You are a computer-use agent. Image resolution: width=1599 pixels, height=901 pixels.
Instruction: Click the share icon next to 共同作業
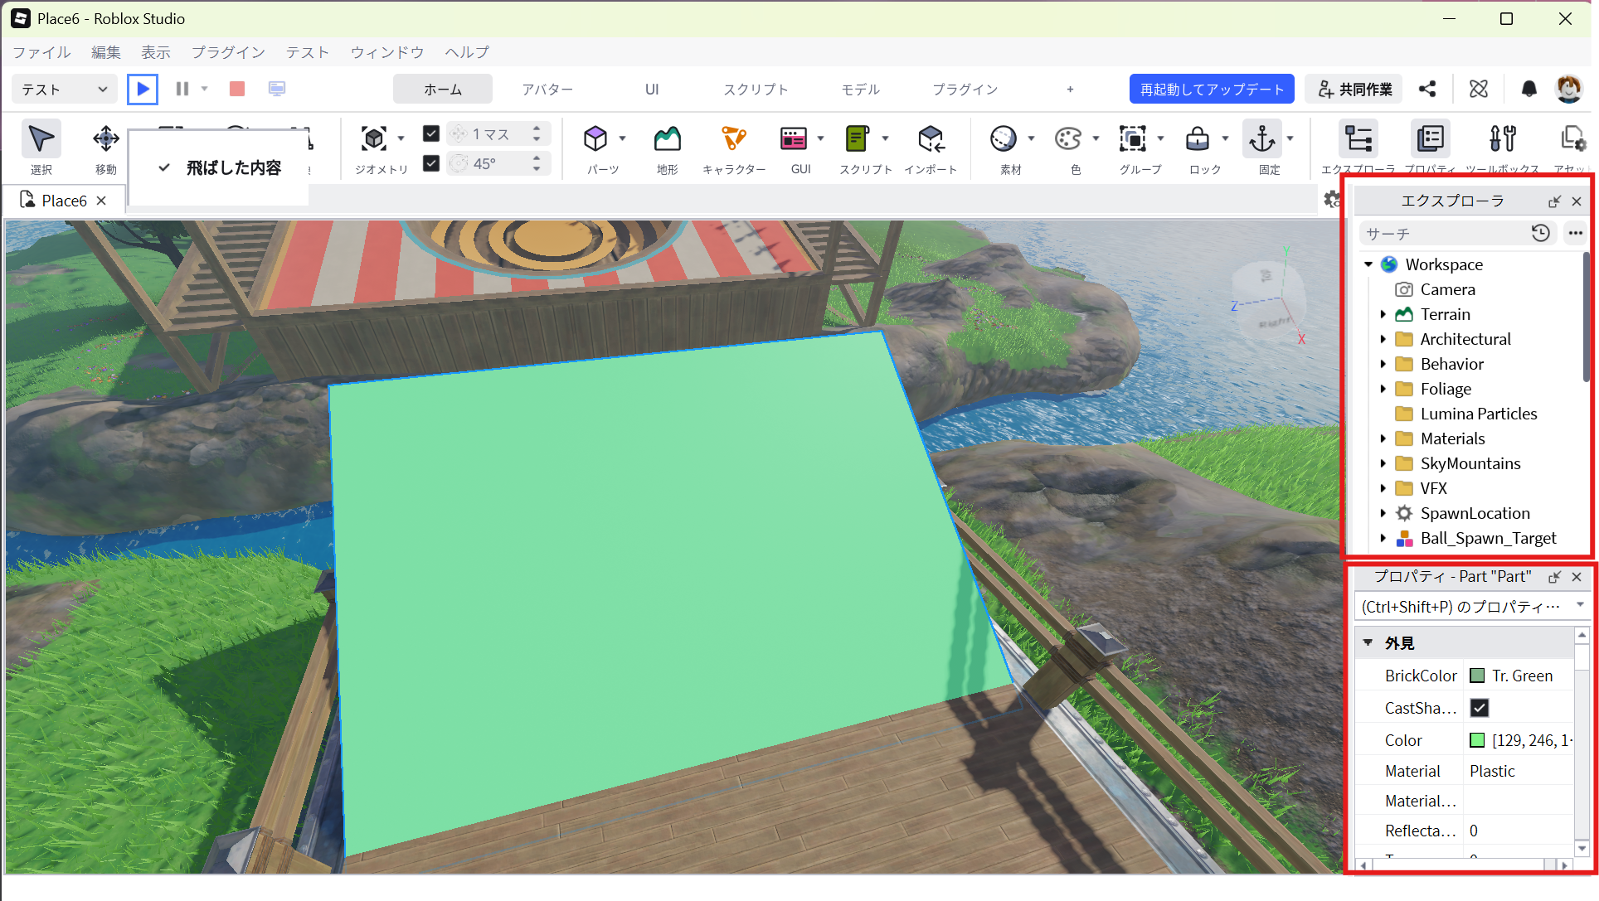point(1427,89)
